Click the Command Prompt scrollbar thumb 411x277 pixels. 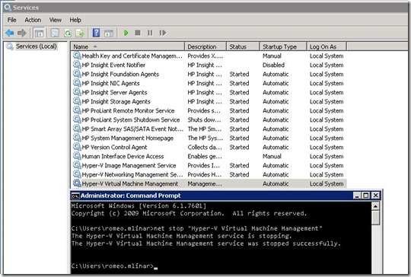tap(375, 218)
